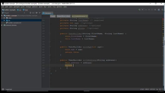Click the tool windows toggle in status bar
This screenshot has height=93, width=165.
(x=3, y=89)
